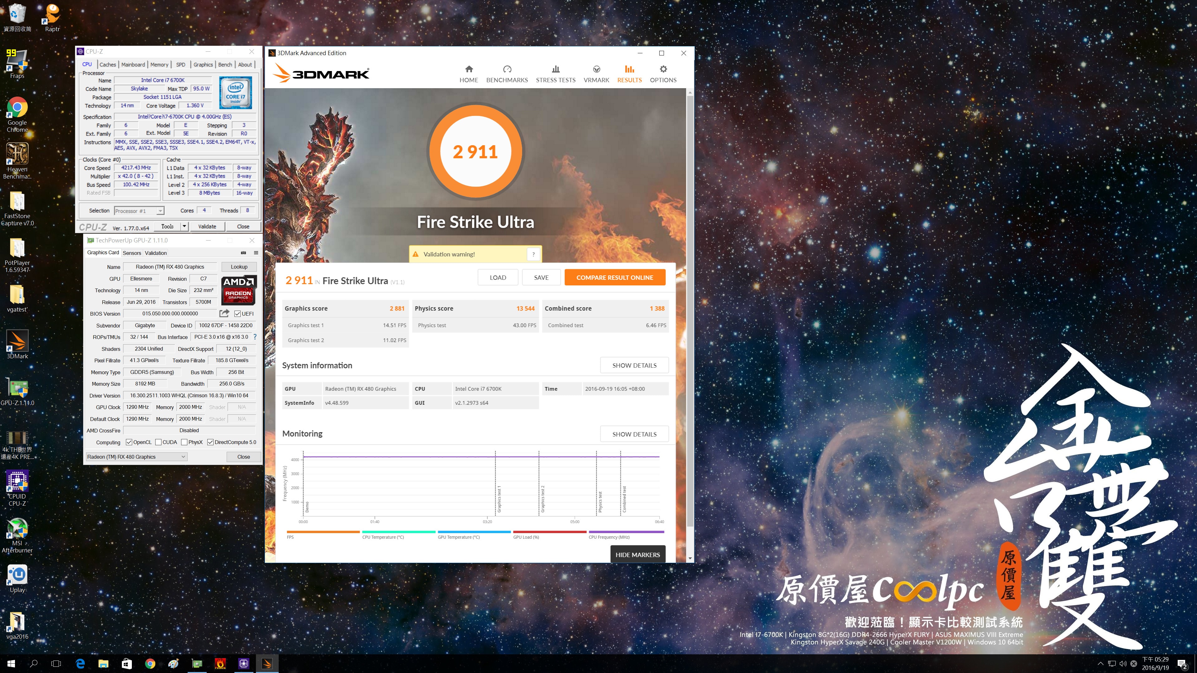Click the Validate button in CPU-Z
The image size is (1197, 673).
coord(207,226)
